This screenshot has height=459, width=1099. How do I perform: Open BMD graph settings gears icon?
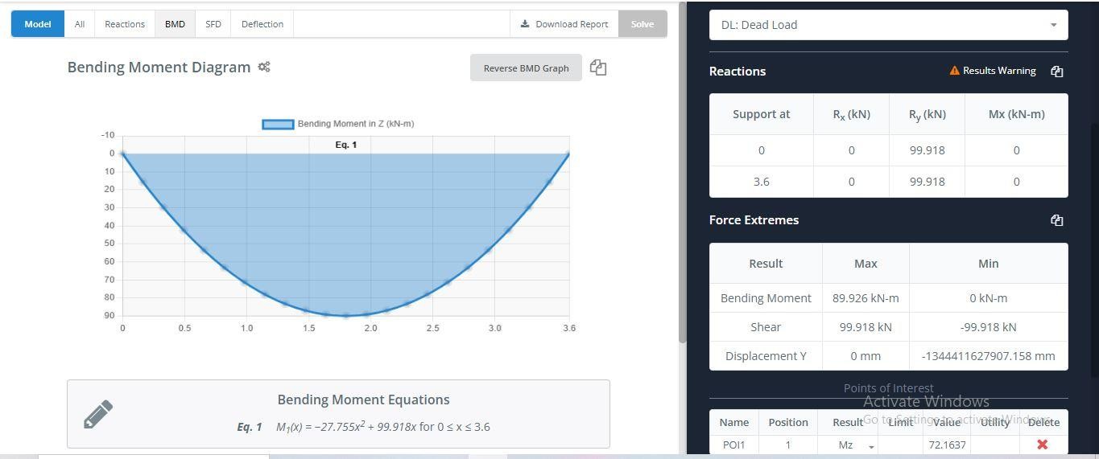click(264, 67)
